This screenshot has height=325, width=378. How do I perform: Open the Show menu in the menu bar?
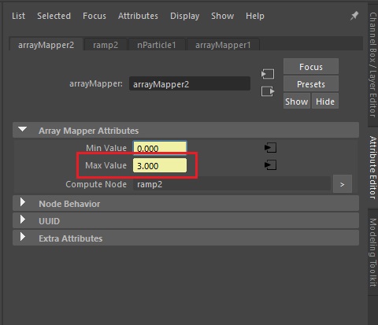[x=223, y=16]
